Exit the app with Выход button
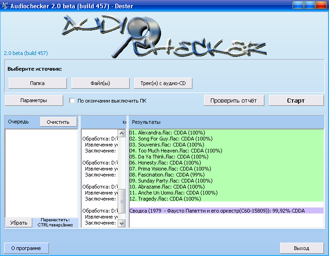 pos(302,248)
